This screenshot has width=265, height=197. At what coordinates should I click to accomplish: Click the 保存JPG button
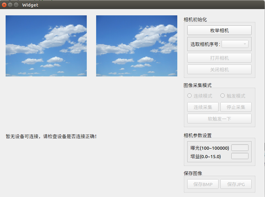236,184
